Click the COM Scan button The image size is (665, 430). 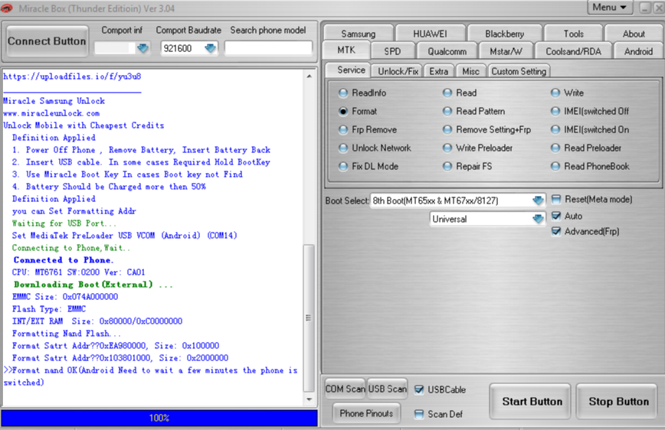click(x=345, y=389)
